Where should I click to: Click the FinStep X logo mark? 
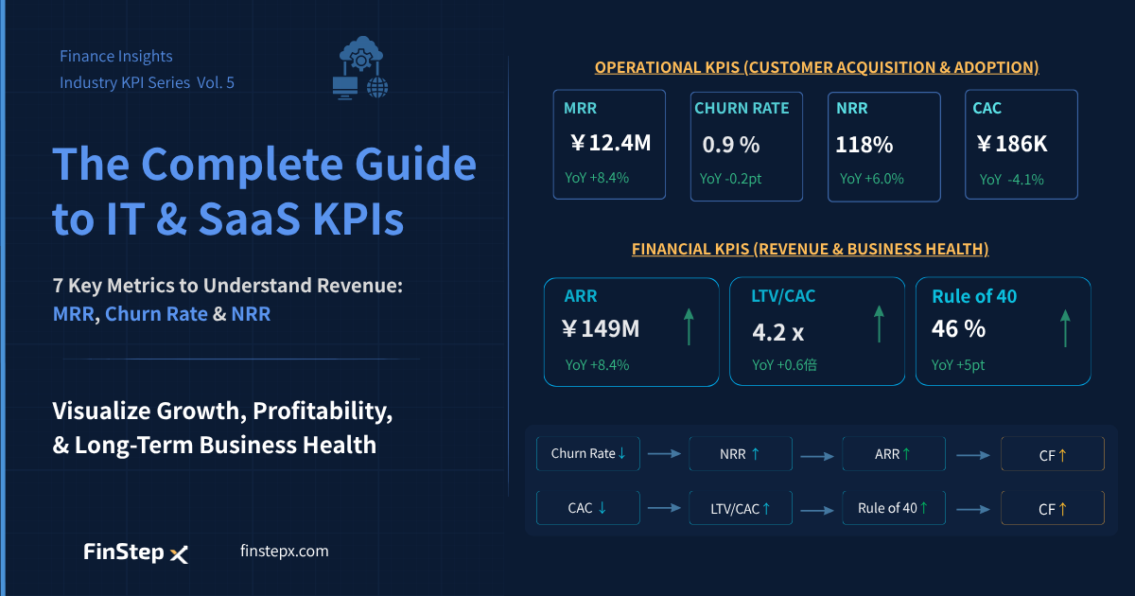click(x=179, y=554)
